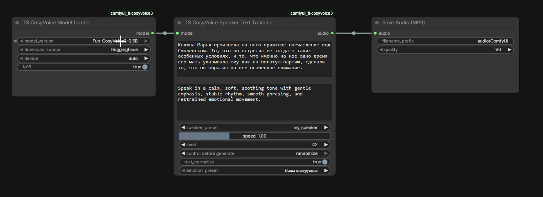Viewport: 543px width, 197px height.
Task: Open the device auto dropdown
Action: point(84,58)
